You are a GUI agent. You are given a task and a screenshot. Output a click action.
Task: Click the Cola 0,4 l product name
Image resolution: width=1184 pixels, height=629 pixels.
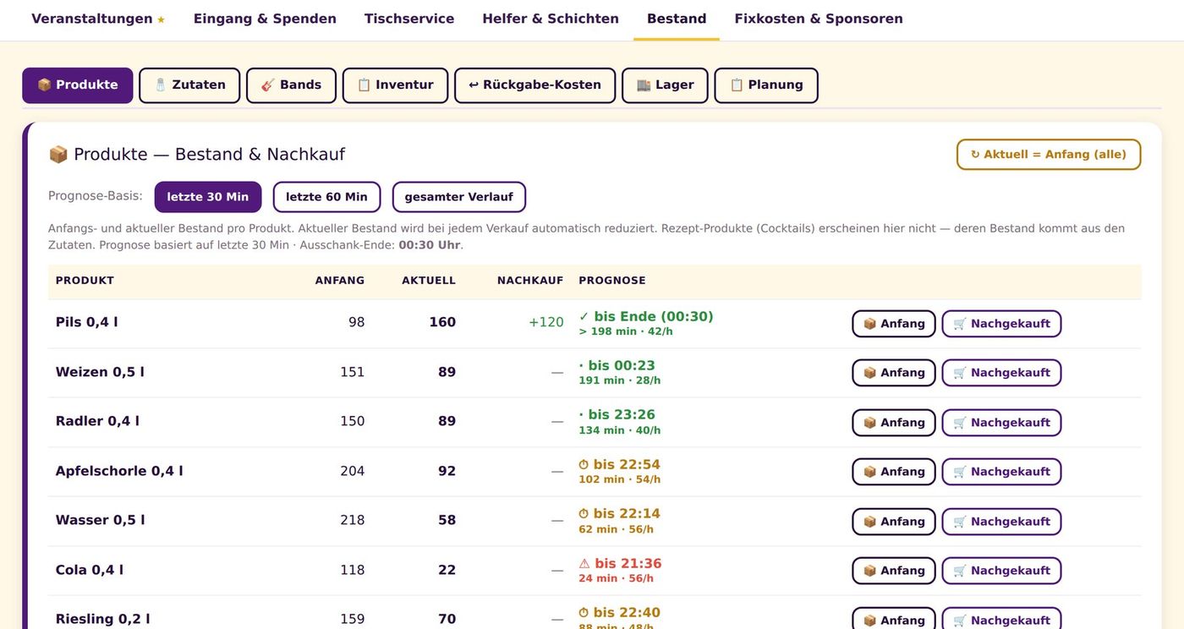[x=90, y=570]
